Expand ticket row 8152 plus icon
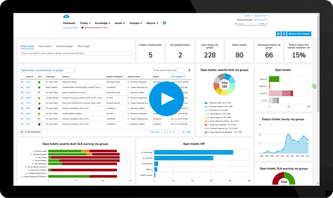Screen dimensions: 333x198 (x=22, y=119)
